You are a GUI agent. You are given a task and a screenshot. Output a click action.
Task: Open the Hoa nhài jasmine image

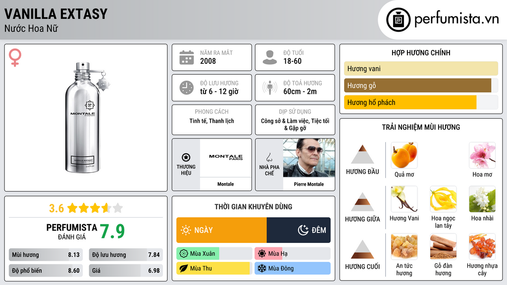point(482,199)
